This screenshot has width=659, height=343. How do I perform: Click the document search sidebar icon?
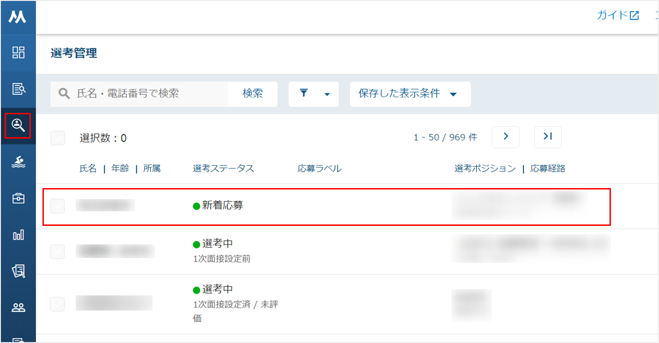tap(18, 89)
